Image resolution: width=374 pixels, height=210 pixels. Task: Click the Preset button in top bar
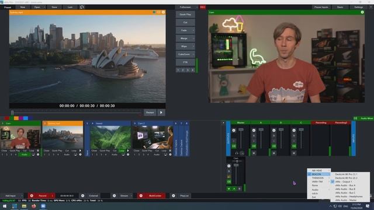click(8, 7)
